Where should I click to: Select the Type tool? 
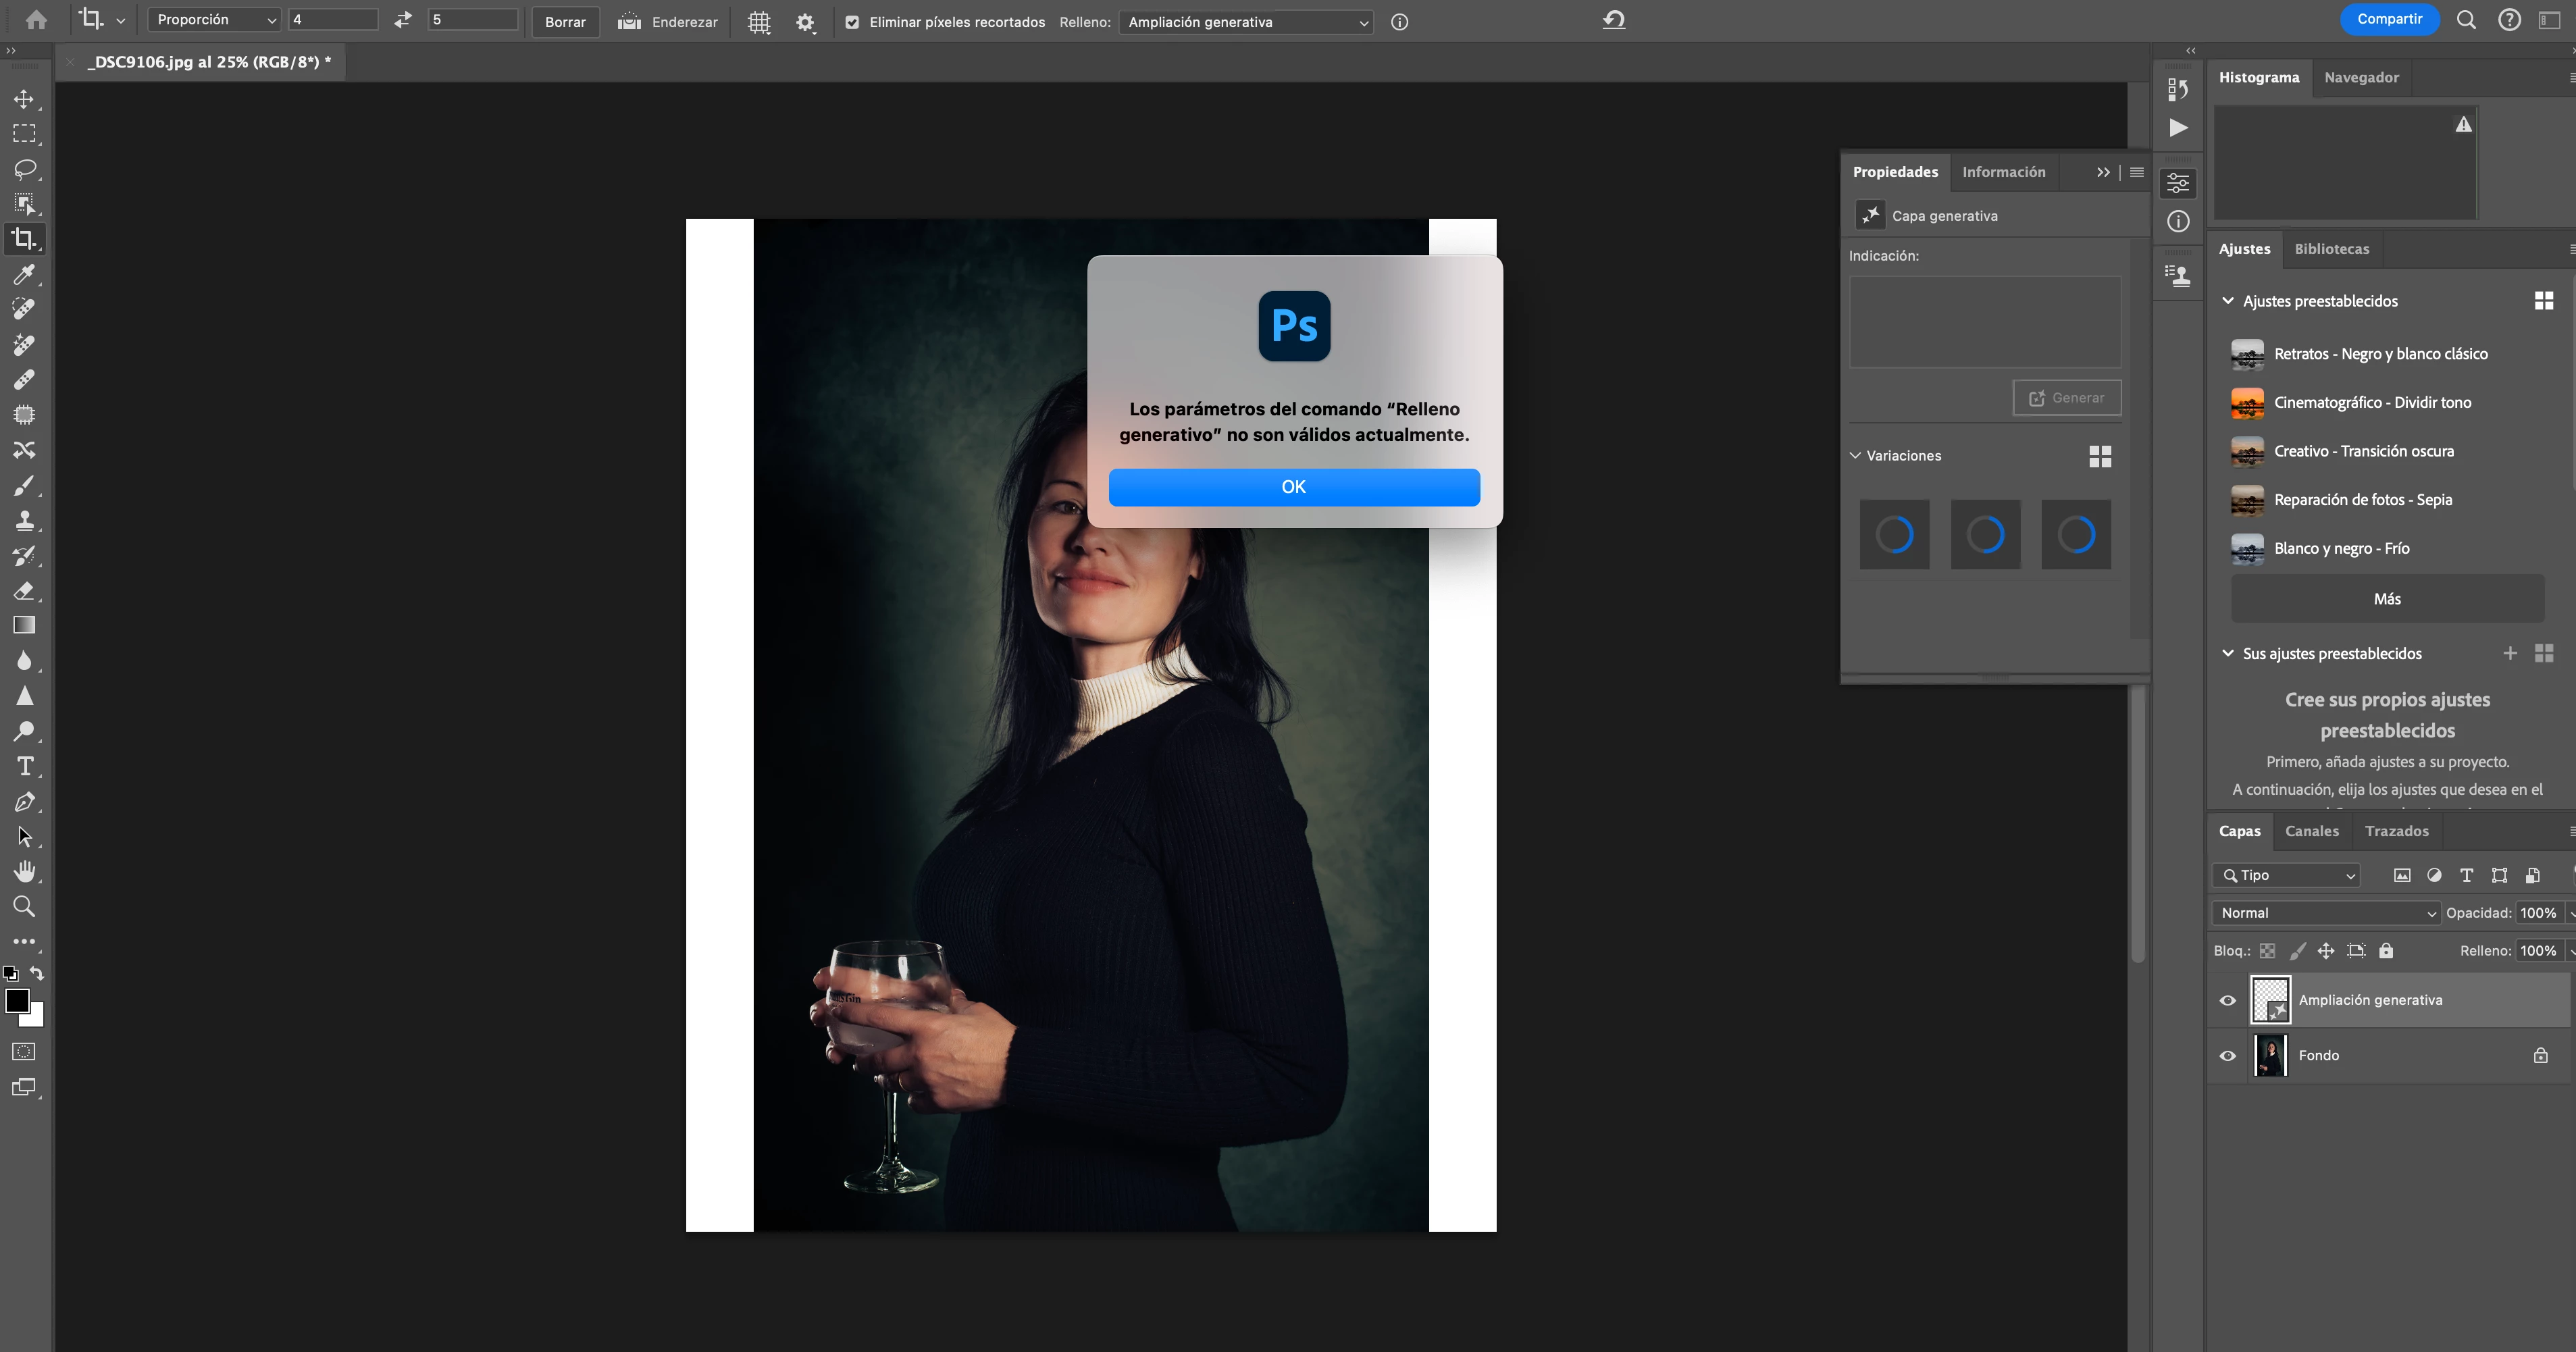tap(25, 766)
